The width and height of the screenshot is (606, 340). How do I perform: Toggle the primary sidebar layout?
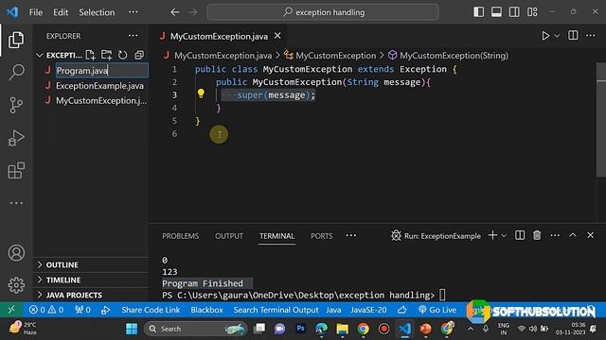coord(478,12)
